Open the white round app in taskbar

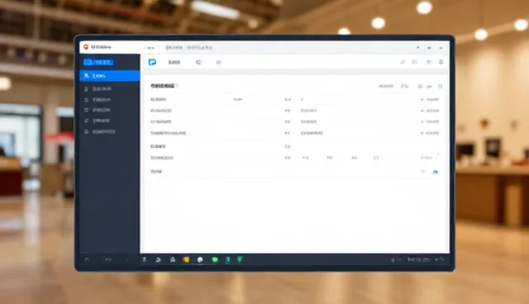click(200, 259)
